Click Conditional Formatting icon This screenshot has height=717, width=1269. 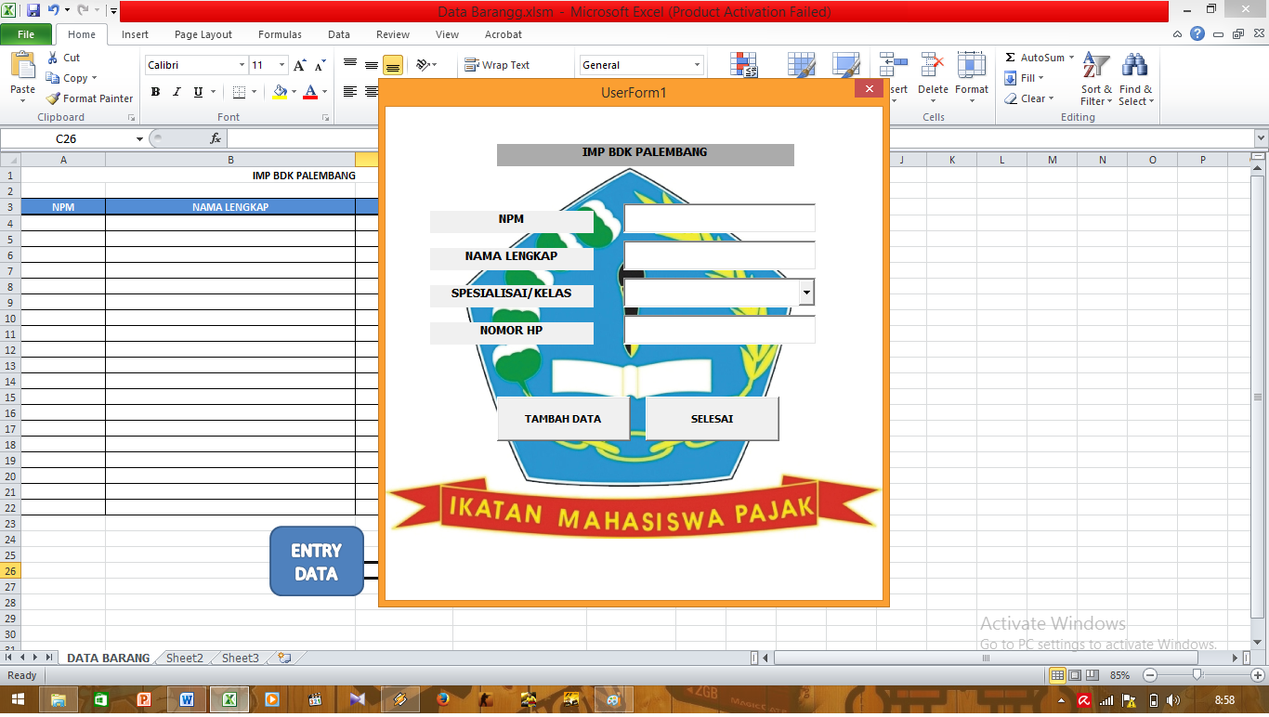(745, 64)
